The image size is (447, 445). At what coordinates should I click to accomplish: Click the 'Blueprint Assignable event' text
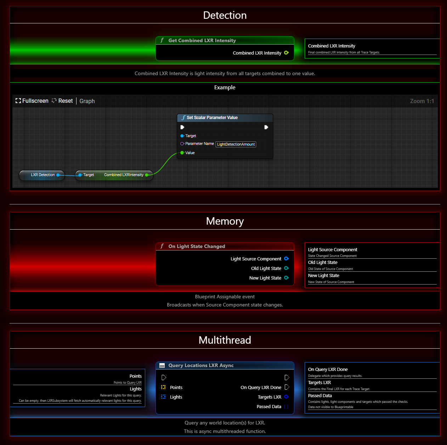coord(225,297)
